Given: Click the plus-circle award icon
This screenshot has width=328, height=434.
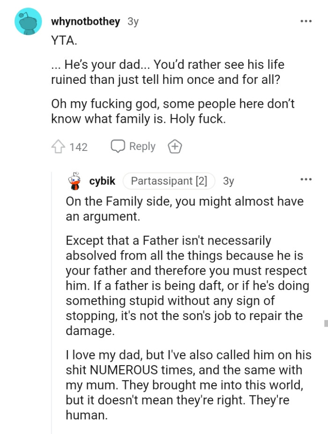Looking at the screenshot, I should pos(175,146).
